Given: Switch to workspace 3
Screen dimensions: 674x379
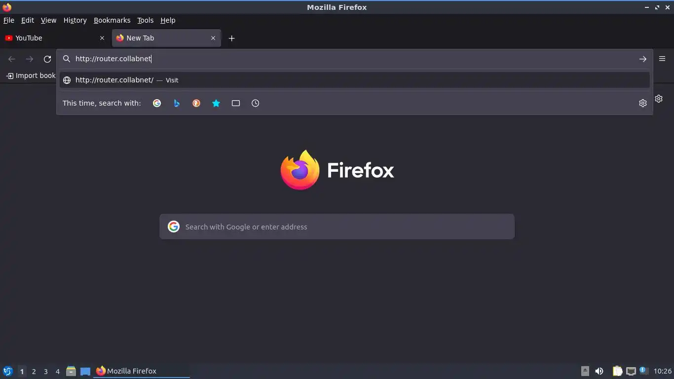Looking at the screenshot, I should tap(45, 371).
